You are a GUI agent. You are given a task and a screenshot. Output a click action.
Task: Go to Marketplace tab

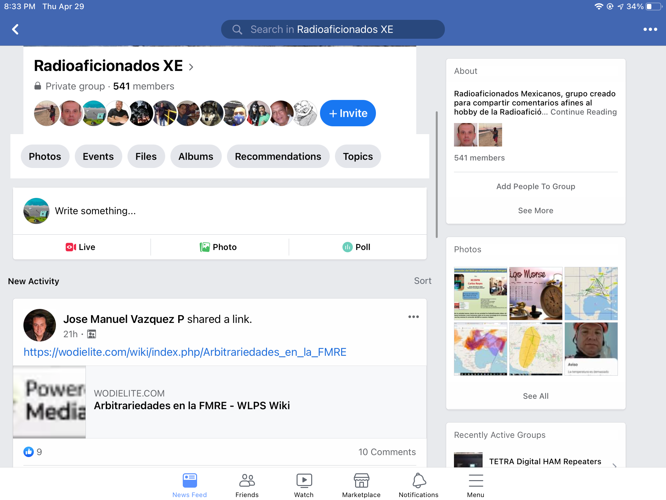click(x=361, y=485)
